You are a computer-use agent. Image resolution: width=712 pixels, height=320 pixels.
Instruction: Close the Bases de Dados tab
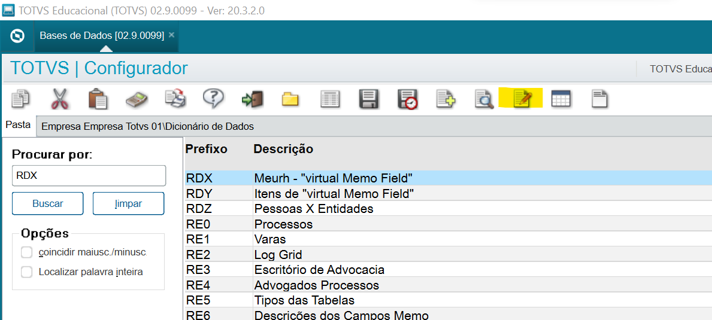pyautogui.click(x=171, y=35)
